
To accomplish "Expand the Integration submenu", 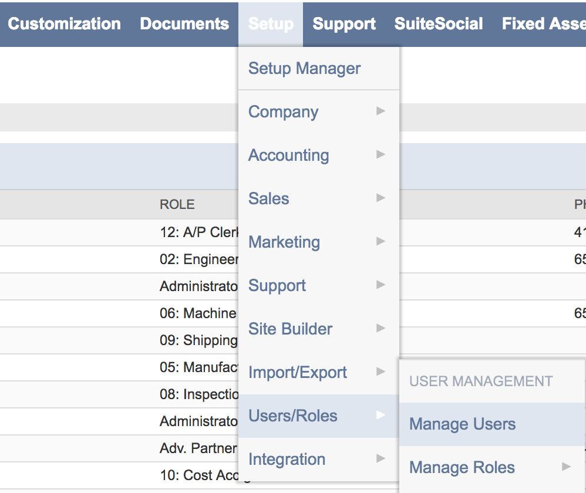I will pyautogui.click(x=287, y=460).
